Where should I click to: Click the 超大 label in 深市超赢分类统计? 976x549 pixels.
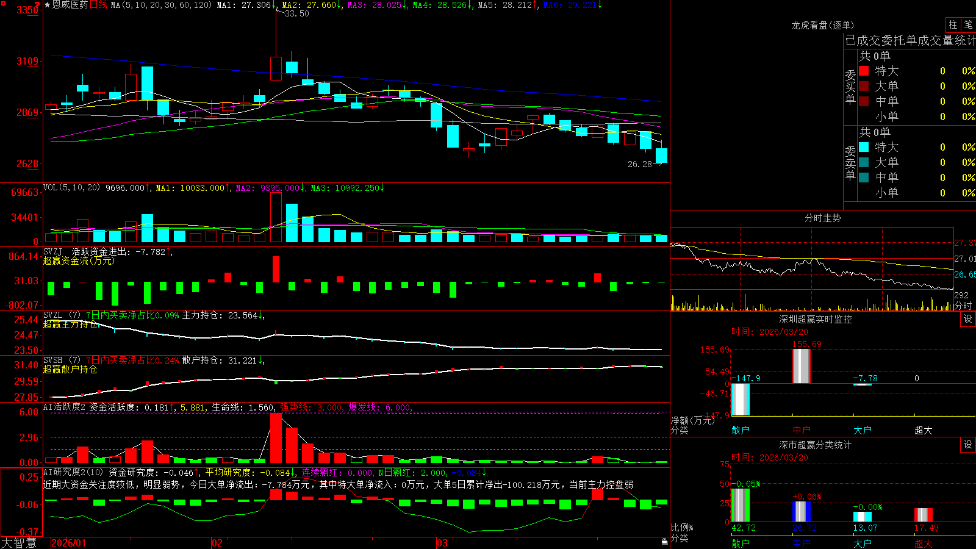click(924, 544)
